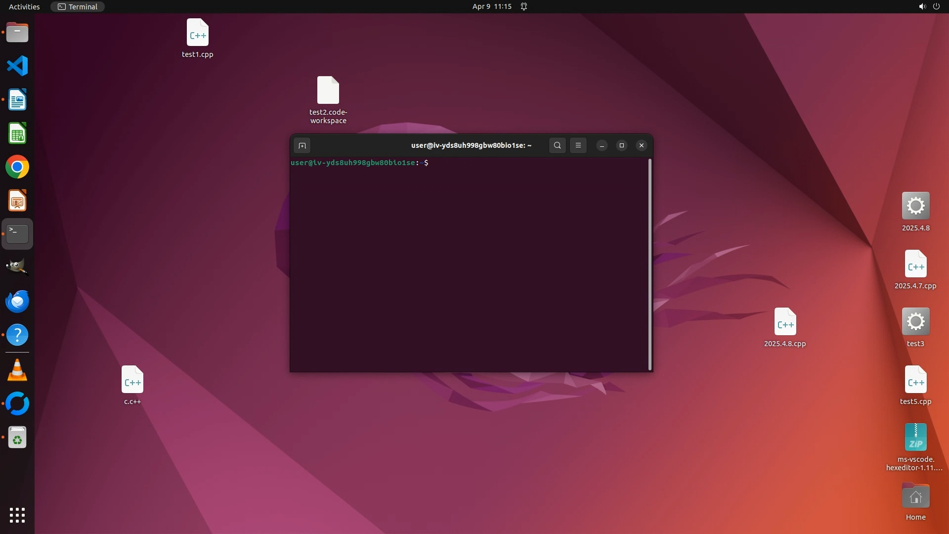Open LibreOffice Calc from the dock
The height and width of the screenshot is (534, 949).
tap(17, 133)
